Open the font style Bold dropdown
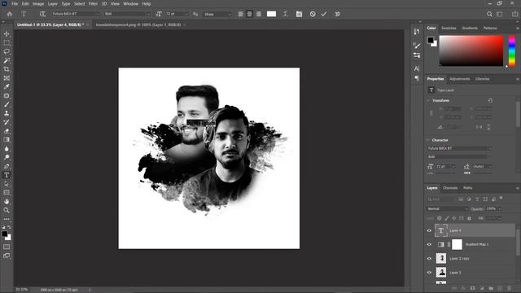This screenshot has width=521, height=293. point(127,14)
